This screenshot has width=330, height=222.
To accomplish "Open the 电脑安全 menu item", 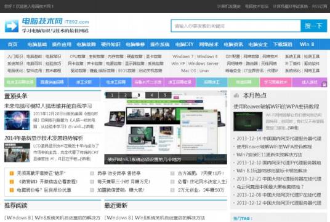I will pos(258,44).
